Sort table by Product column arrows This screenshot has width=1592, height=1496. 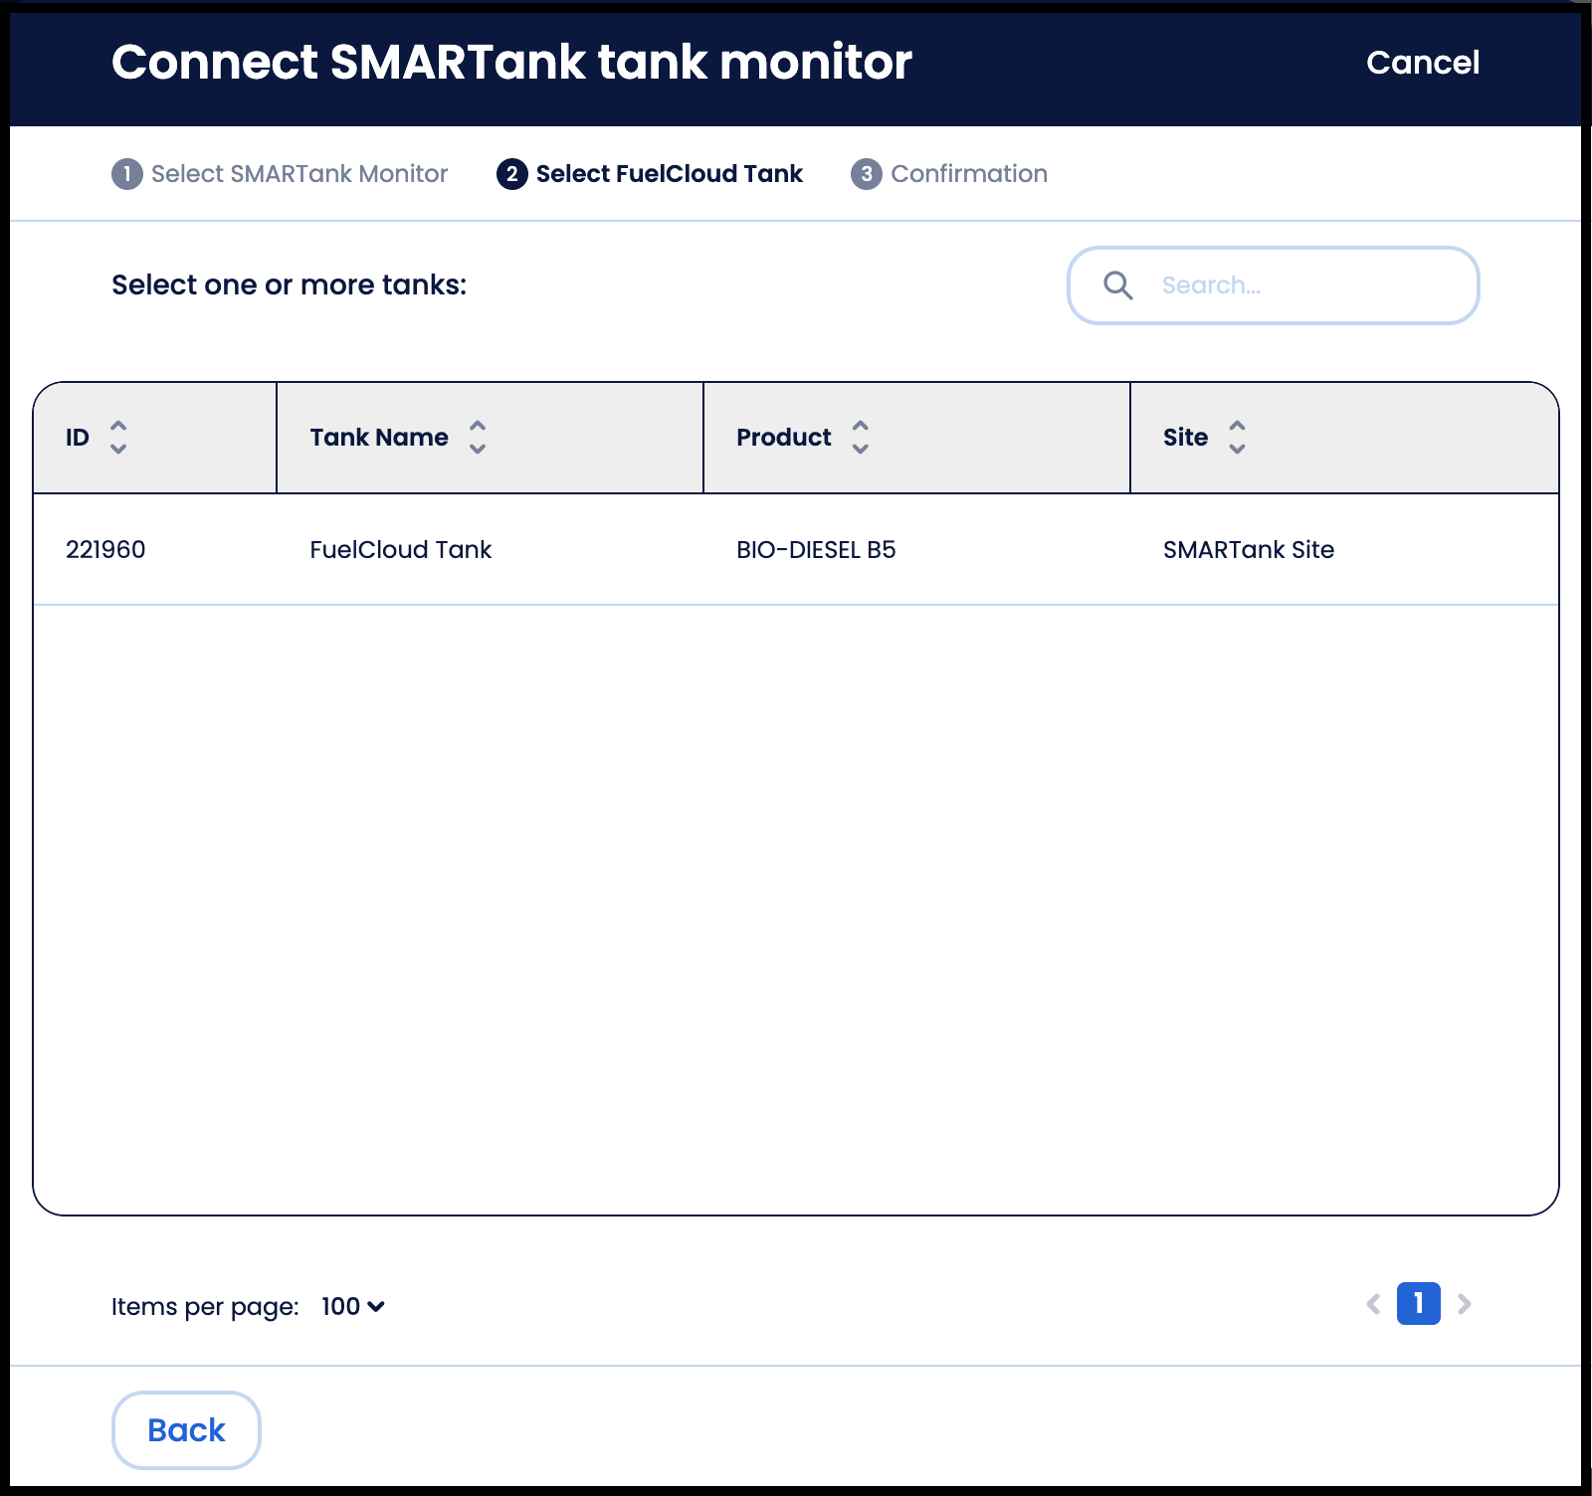[x=861, y=437]
